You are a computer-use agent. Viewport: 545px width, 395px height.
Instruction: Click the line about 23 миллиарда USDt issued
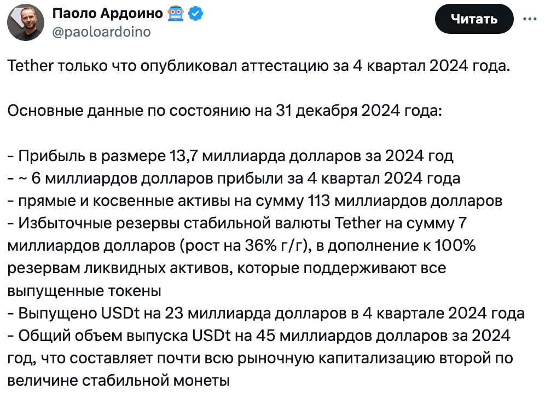tap(266, 314)
